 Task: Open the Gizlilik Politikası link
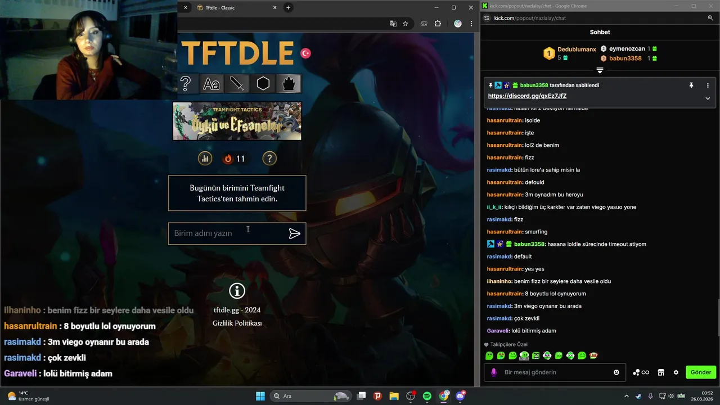pyautogui.click(x=237, y=323)
